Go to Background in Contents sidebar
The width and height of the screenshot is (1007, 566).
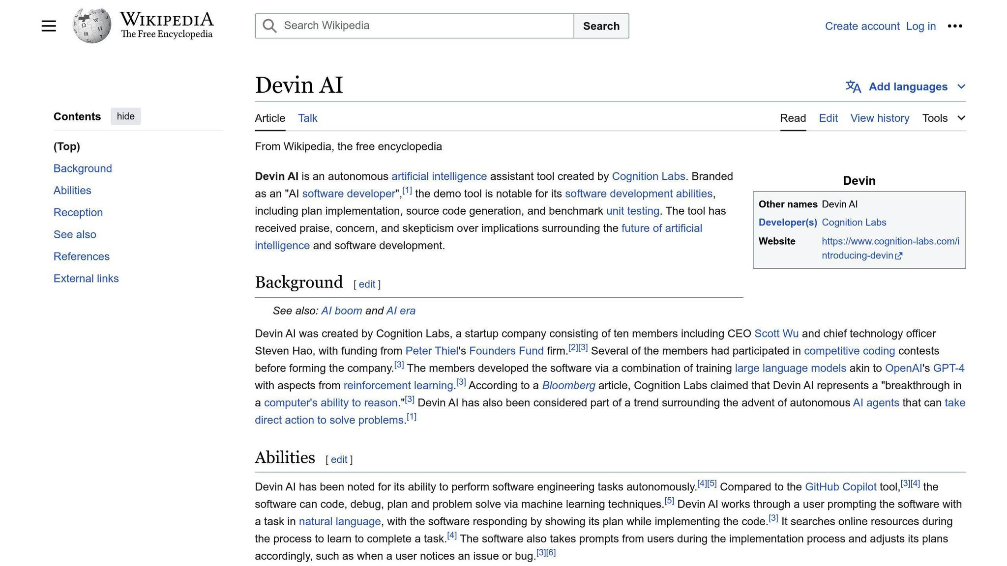pos(83,169)
